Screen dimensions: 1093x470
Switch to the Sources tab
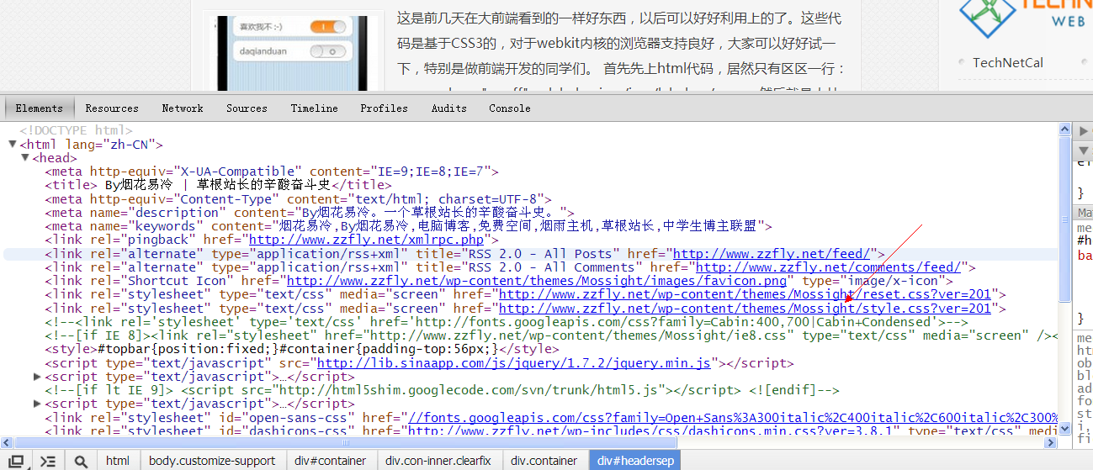pyautogui.click(x=247, y=108)
